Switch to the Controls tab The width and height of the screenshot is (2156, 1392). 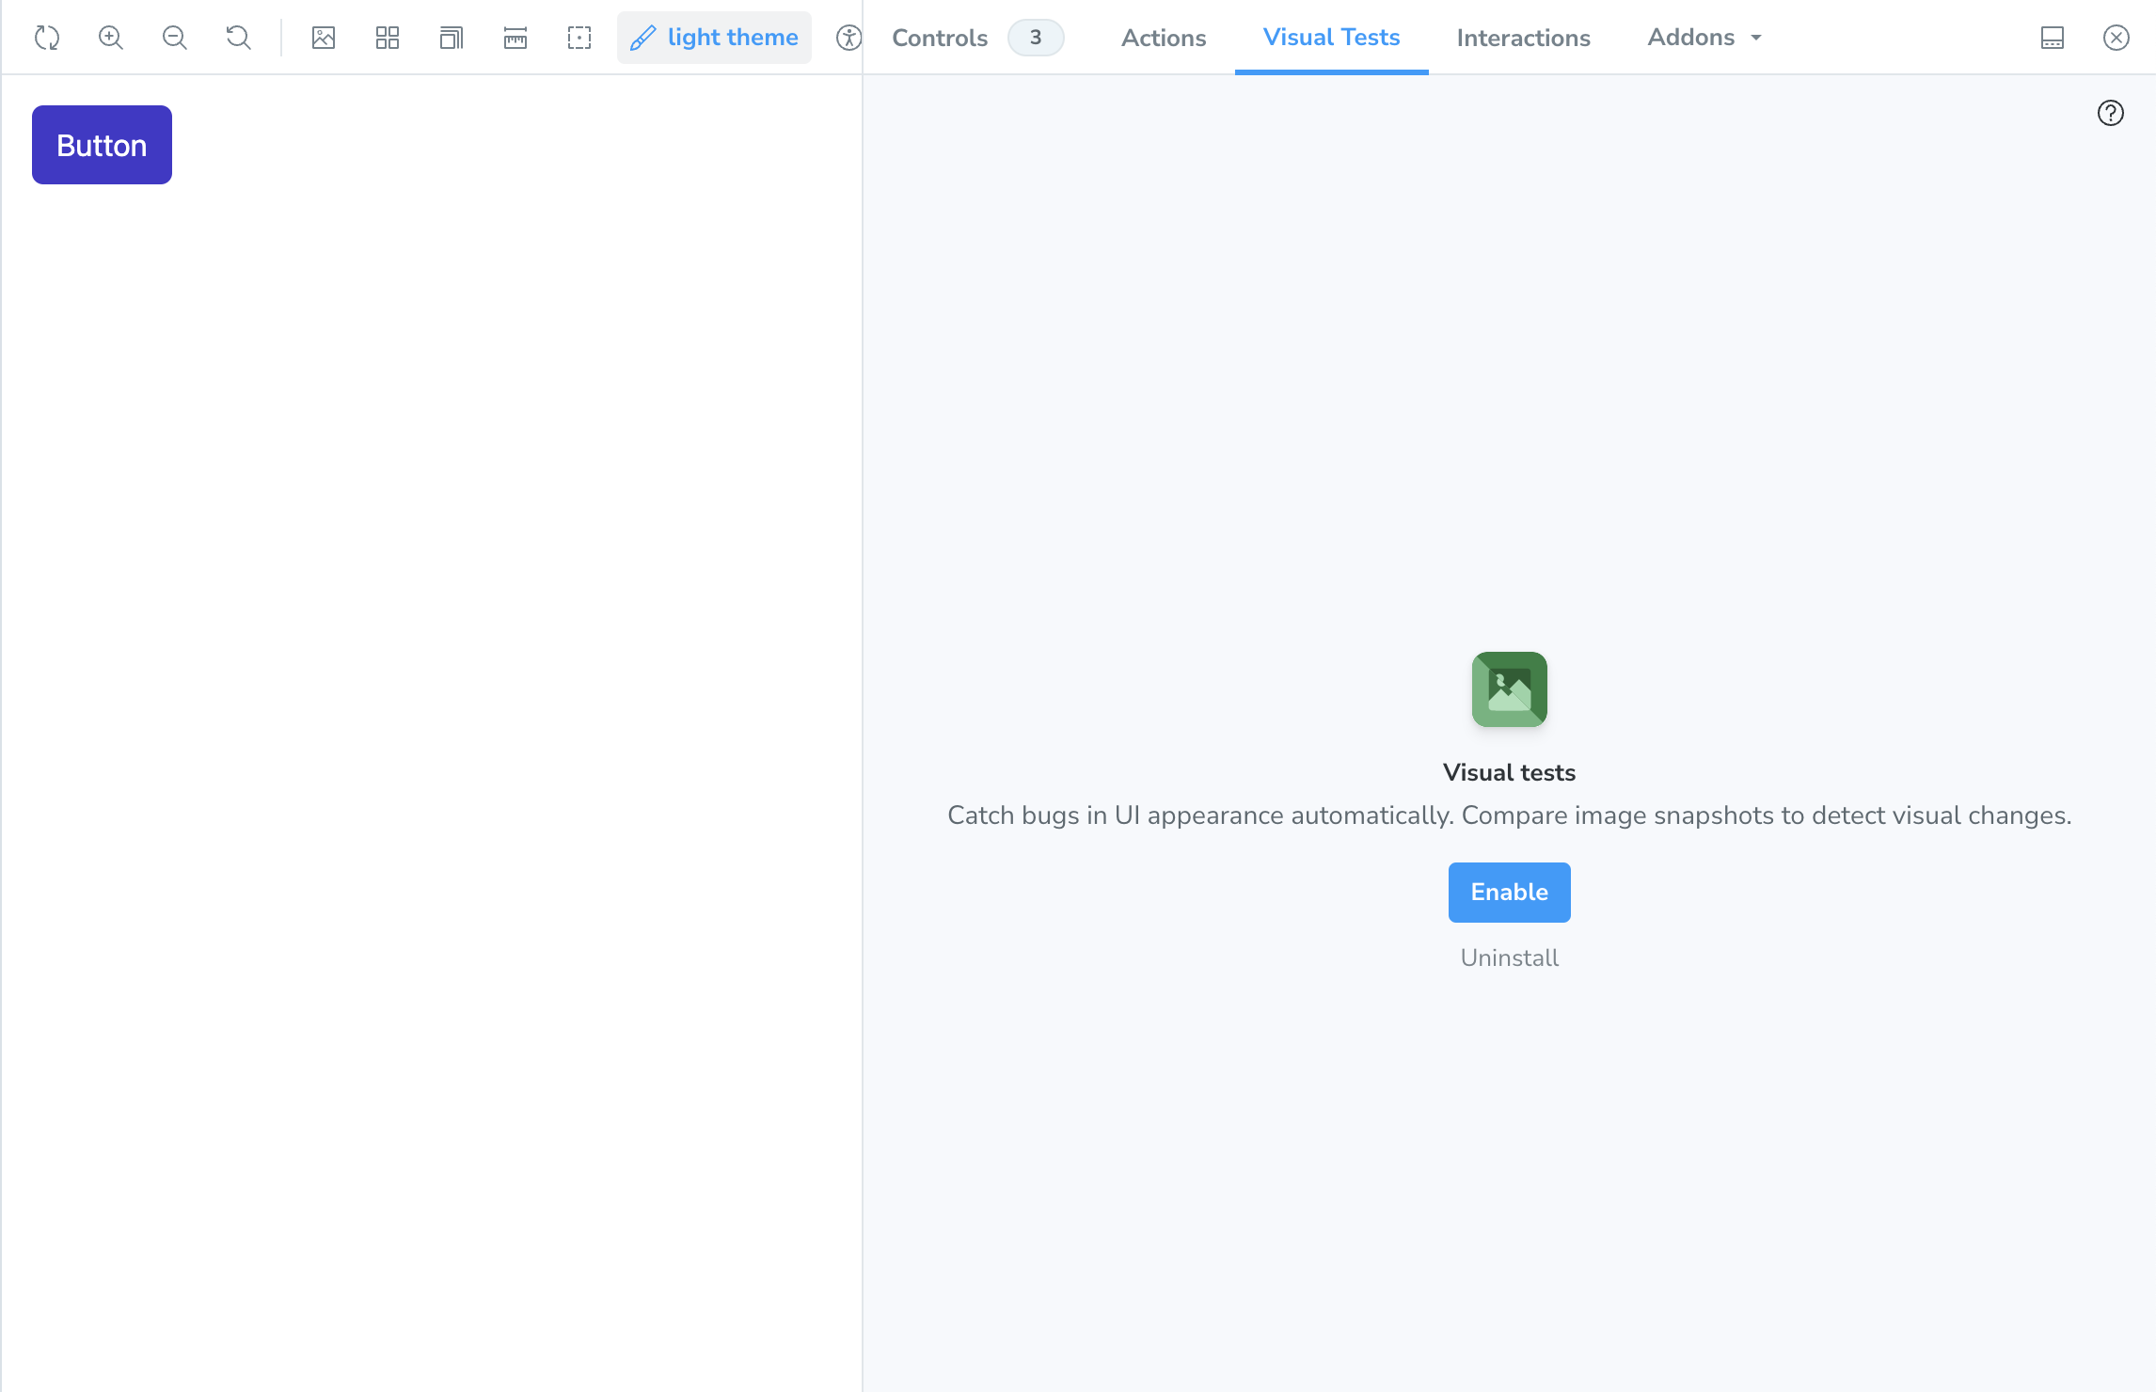pyautogui.click(x=939, y=38)
